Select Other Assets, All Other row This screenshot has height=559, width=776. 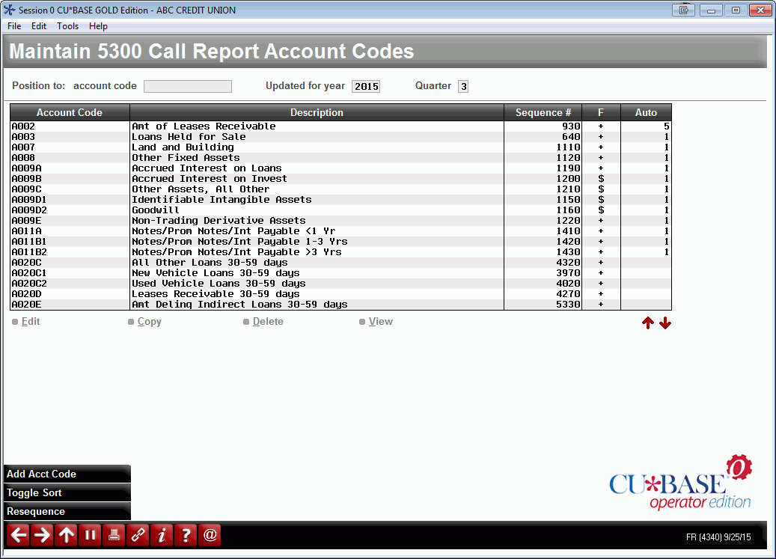[x=340, y=189]
